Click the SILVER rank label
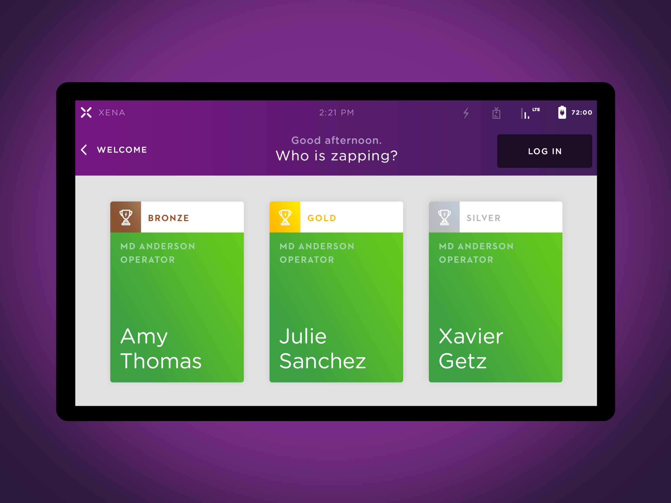This screenshot has height=503, width=671. pos(483,218)
